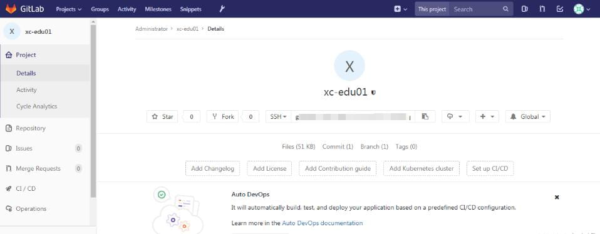
Task: Open the plus create dropdown near clone
Action: point(487,116)
